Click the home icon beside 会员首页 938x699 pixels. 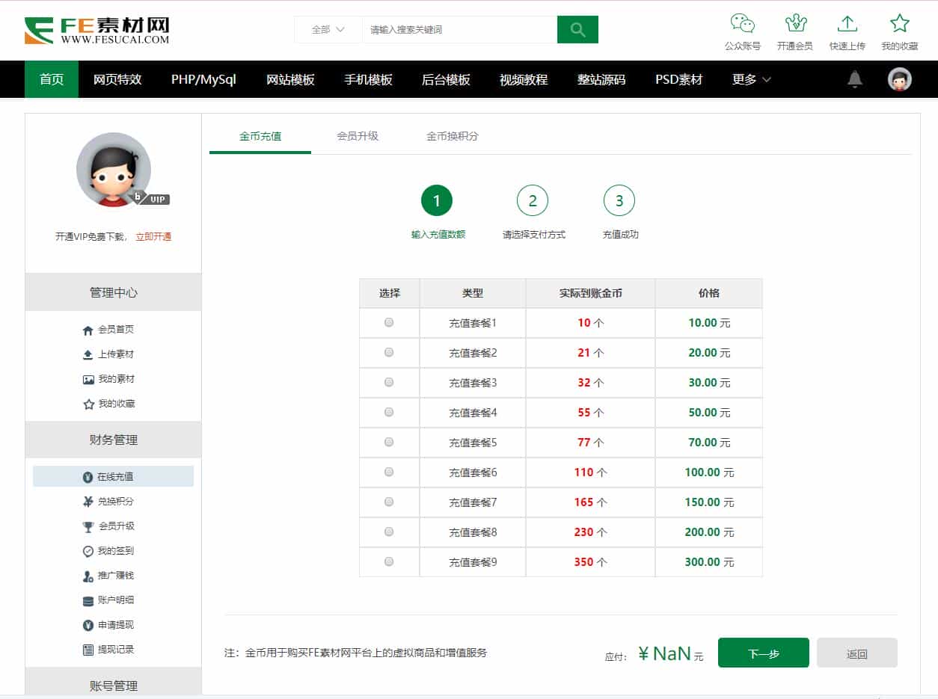coord(88,330)
